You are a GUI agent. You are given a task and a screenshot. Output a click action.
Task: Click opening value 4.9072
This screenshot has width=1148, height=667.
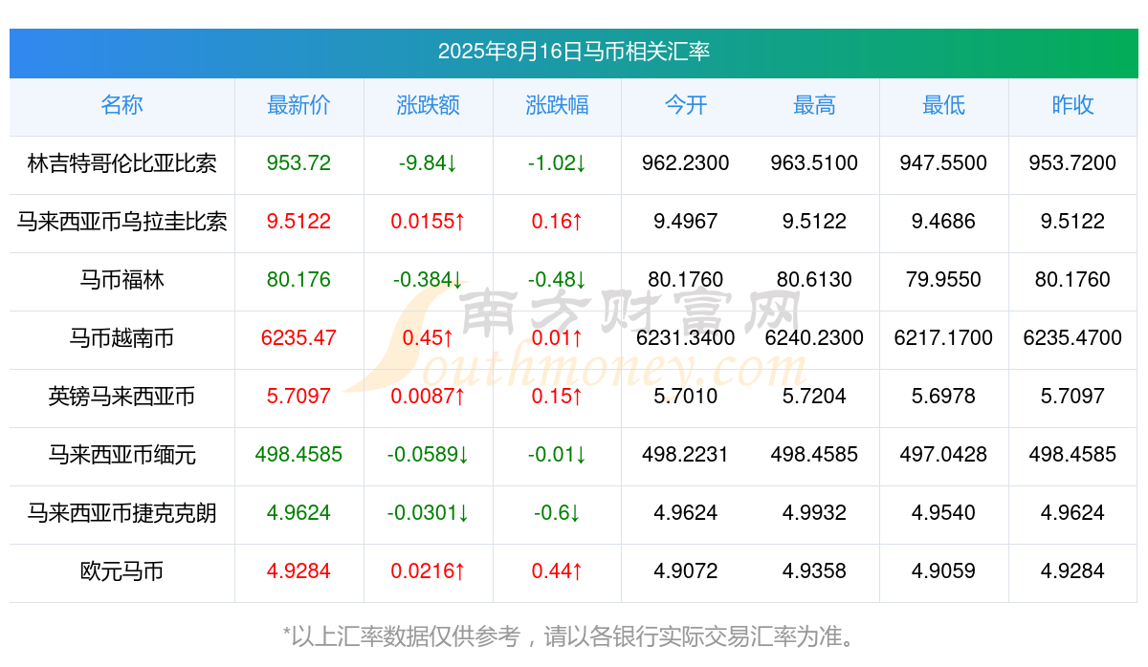click(686, 571)
